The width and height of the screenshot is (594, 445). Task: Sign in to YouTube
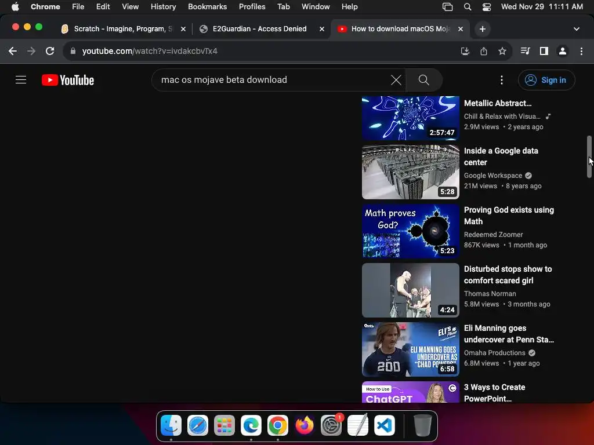(546, 80)
